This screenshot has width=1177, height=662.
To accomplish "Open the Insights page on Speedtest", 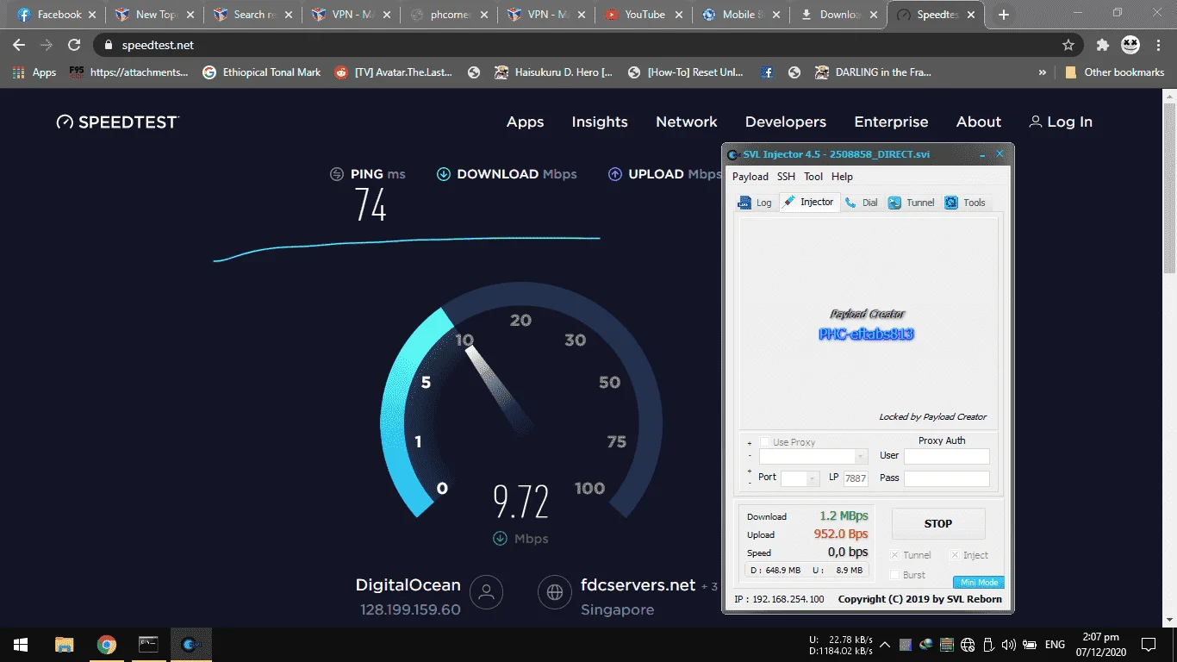I will [600, 122].
